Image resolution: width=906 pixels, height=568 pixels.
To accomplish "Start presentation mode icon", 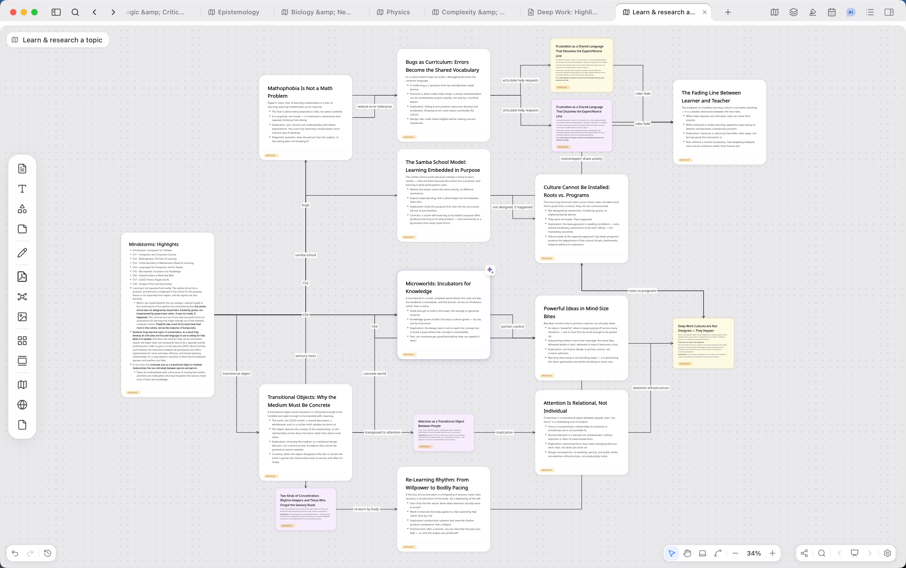I will [855, 553].
